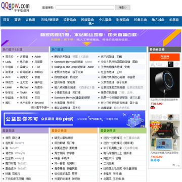
Task: Open the Taylor singer link
Action: tap(23, 93)
